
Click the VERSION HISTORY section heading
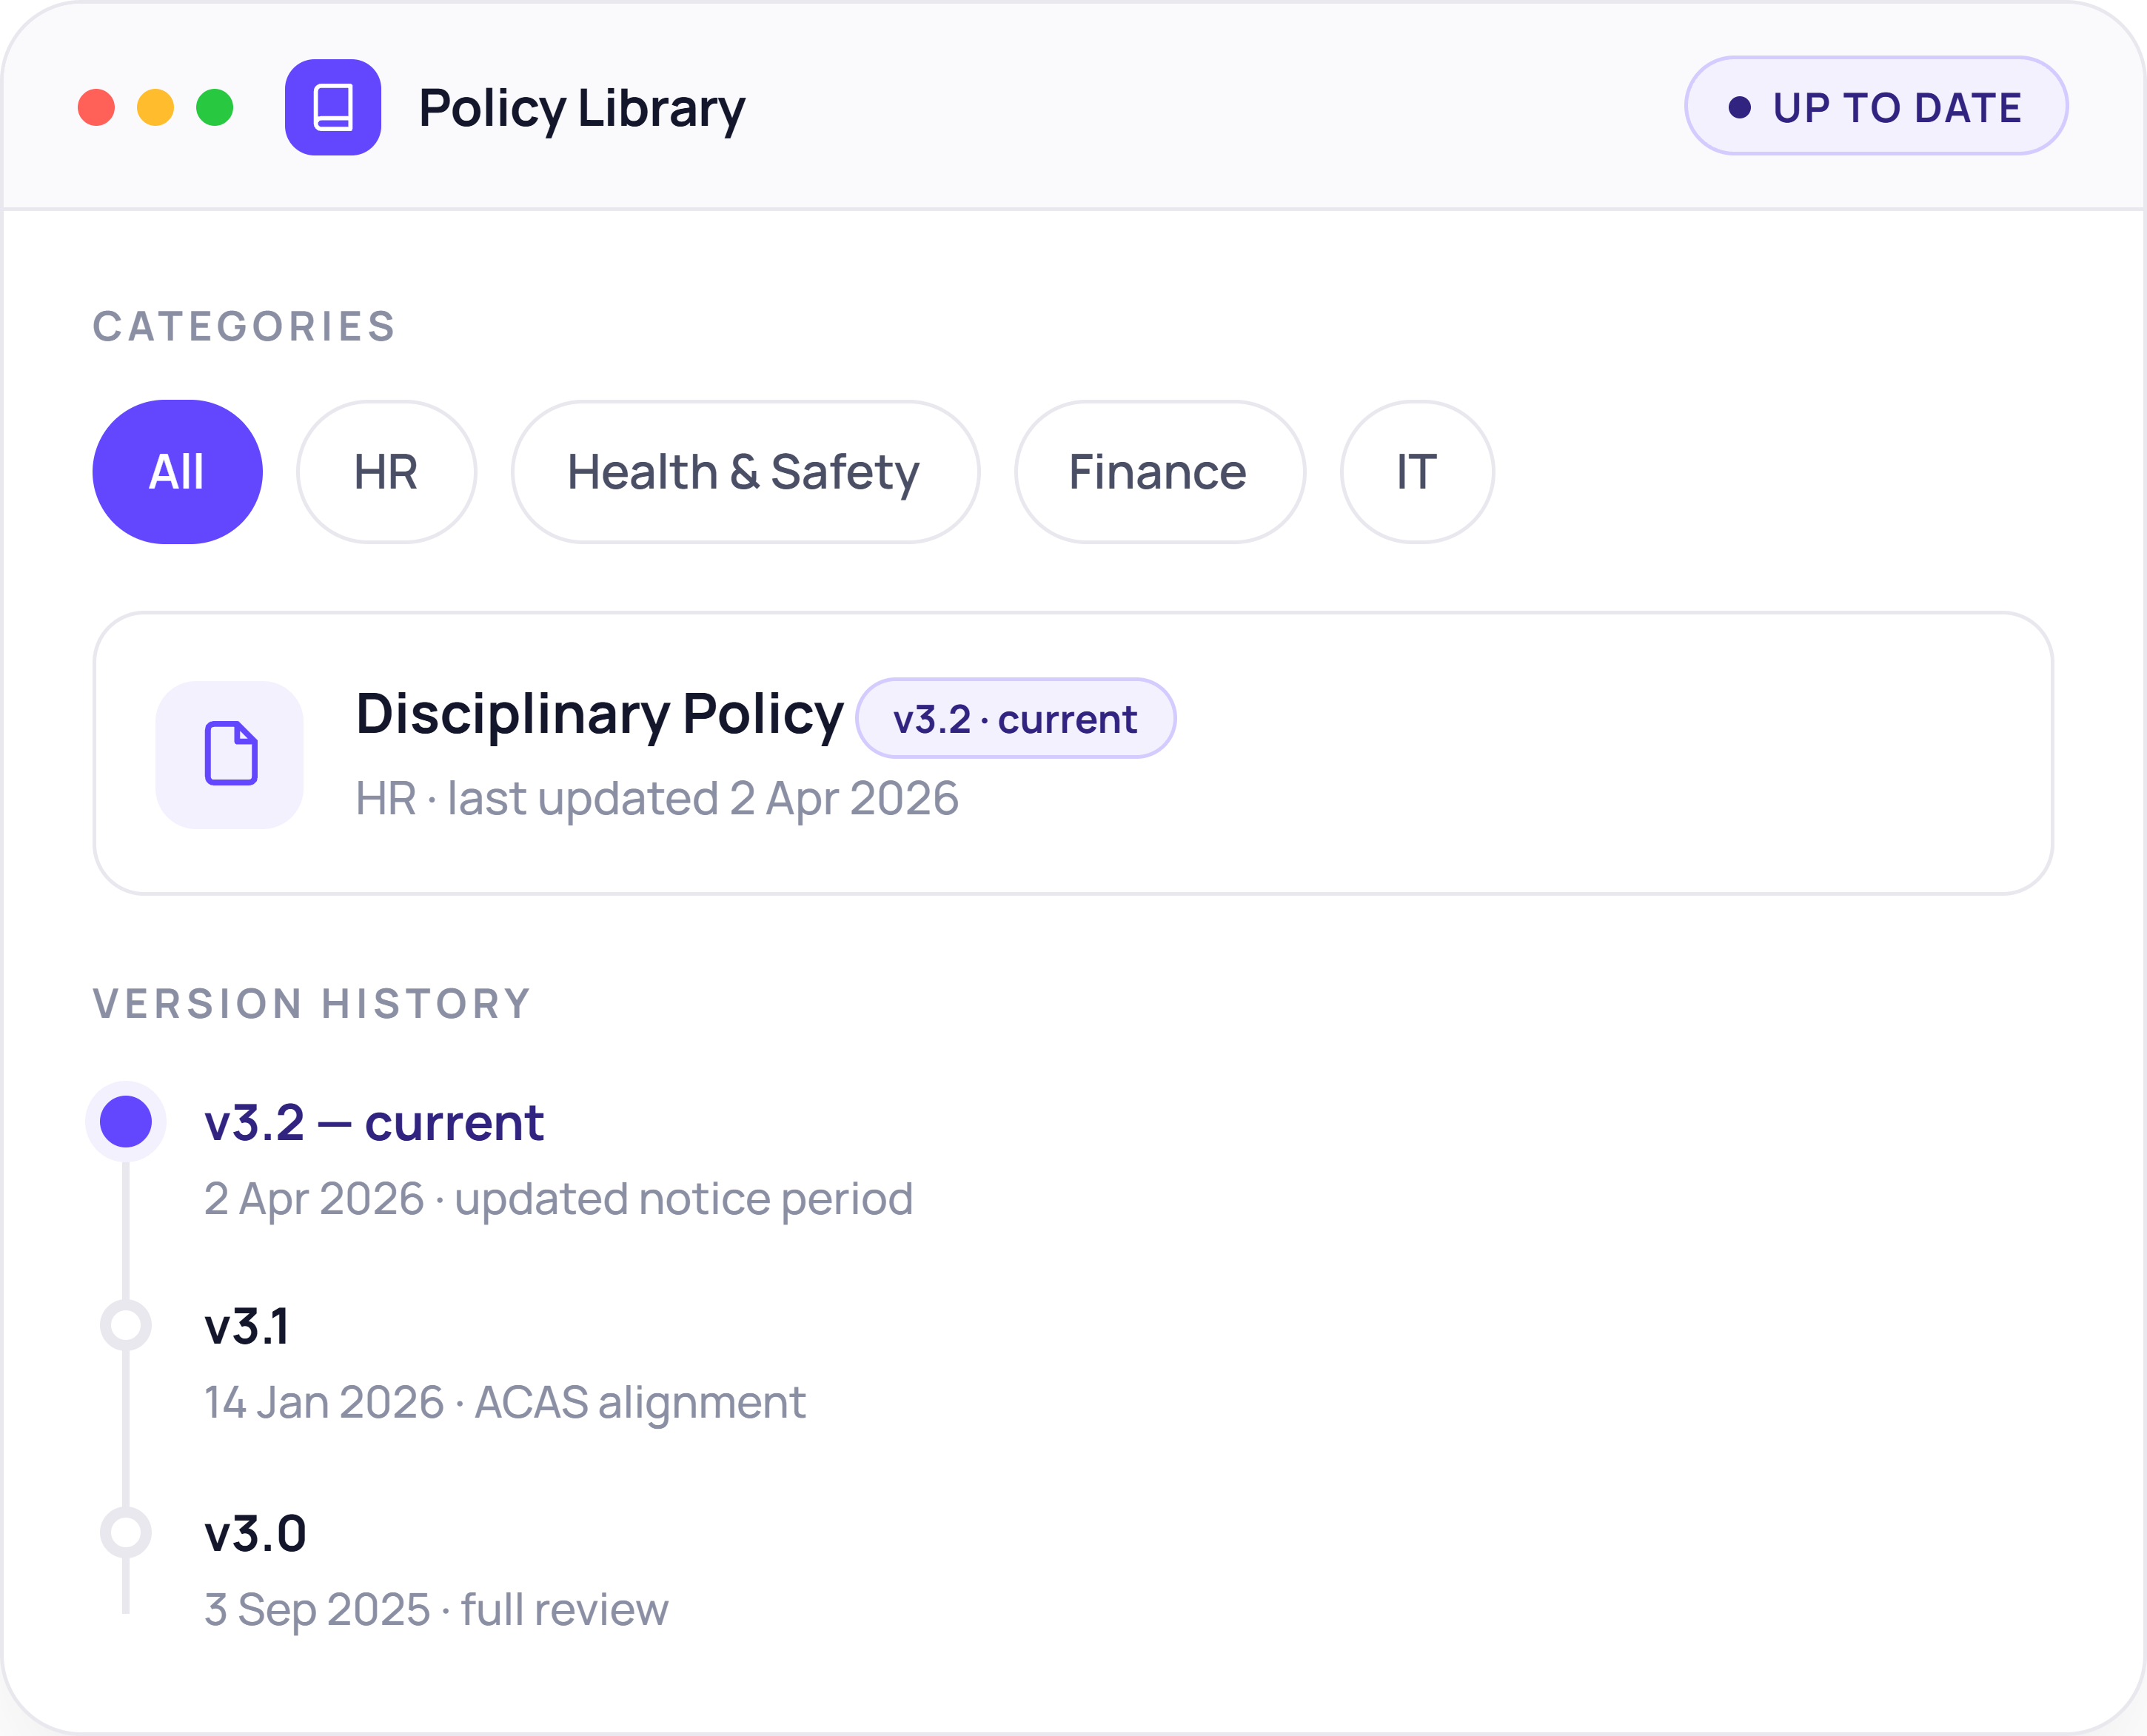click(x=312, y=1003)
